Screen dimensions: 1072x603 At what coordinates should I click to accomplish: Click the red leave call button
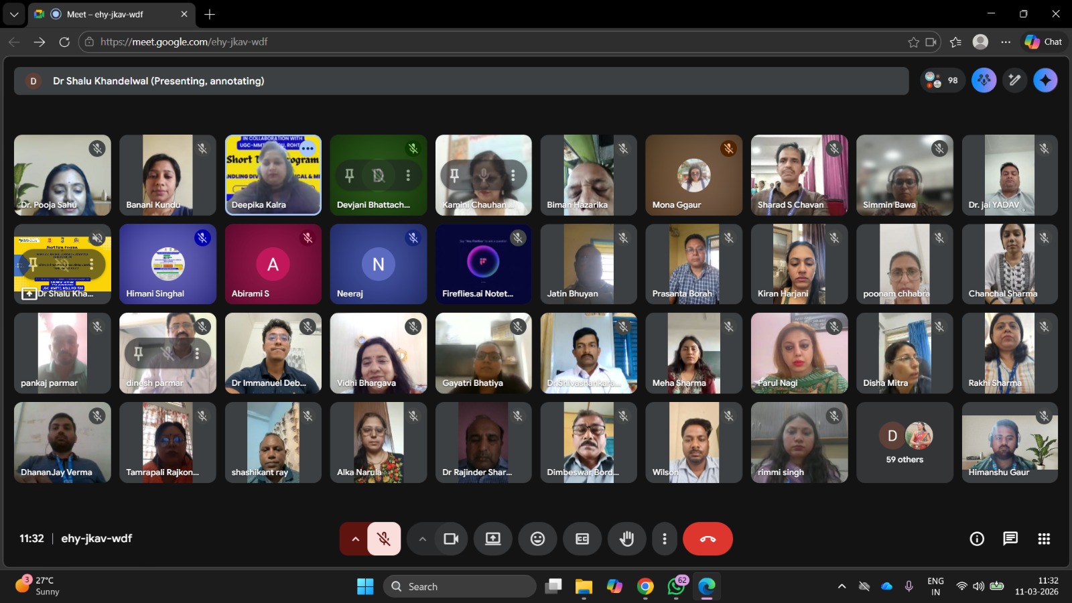point(708,539)
